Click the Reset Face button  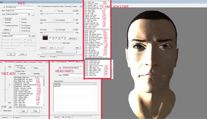point(59,52)
